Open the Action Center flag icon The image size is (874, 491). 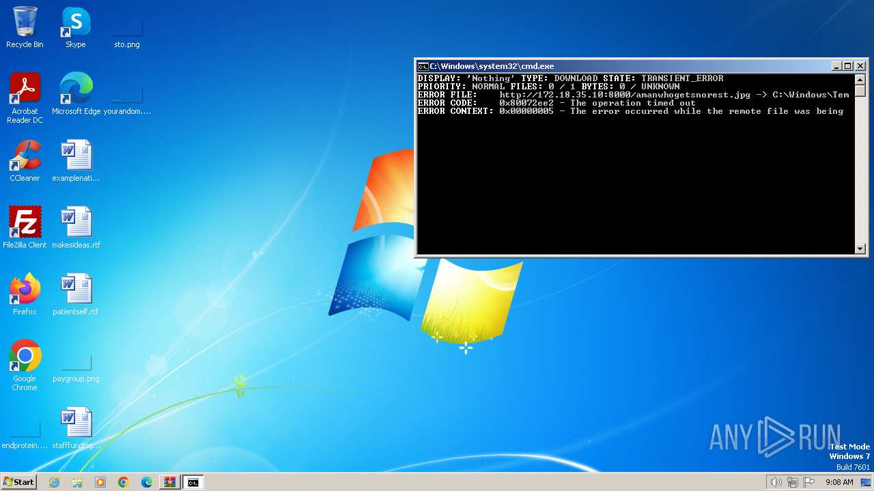coord(809,482)
